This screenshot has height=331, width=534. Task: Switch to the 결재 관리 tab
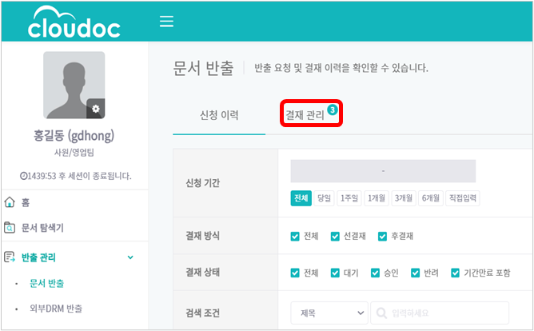305,115
